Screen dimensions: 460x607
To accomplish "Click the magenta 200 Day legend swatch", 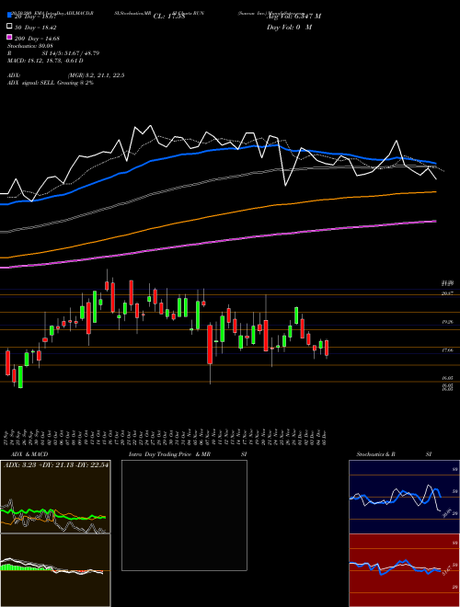I will [x=9, y=38].
